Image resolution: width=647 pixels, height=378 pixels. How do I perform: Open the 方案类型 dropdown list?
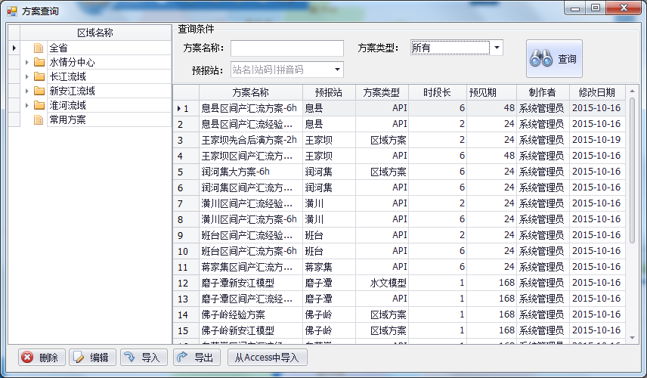(497, 48)
